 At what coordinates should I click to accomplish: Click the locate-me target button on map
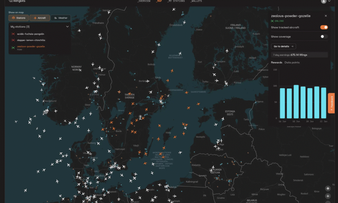coord(328,188)
